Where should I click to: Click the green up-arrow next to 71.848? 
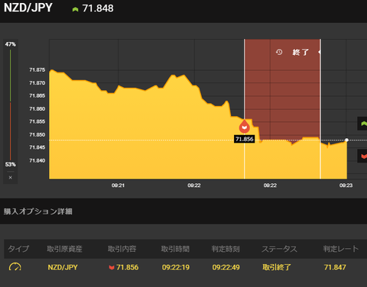click(x=75, y=9)
